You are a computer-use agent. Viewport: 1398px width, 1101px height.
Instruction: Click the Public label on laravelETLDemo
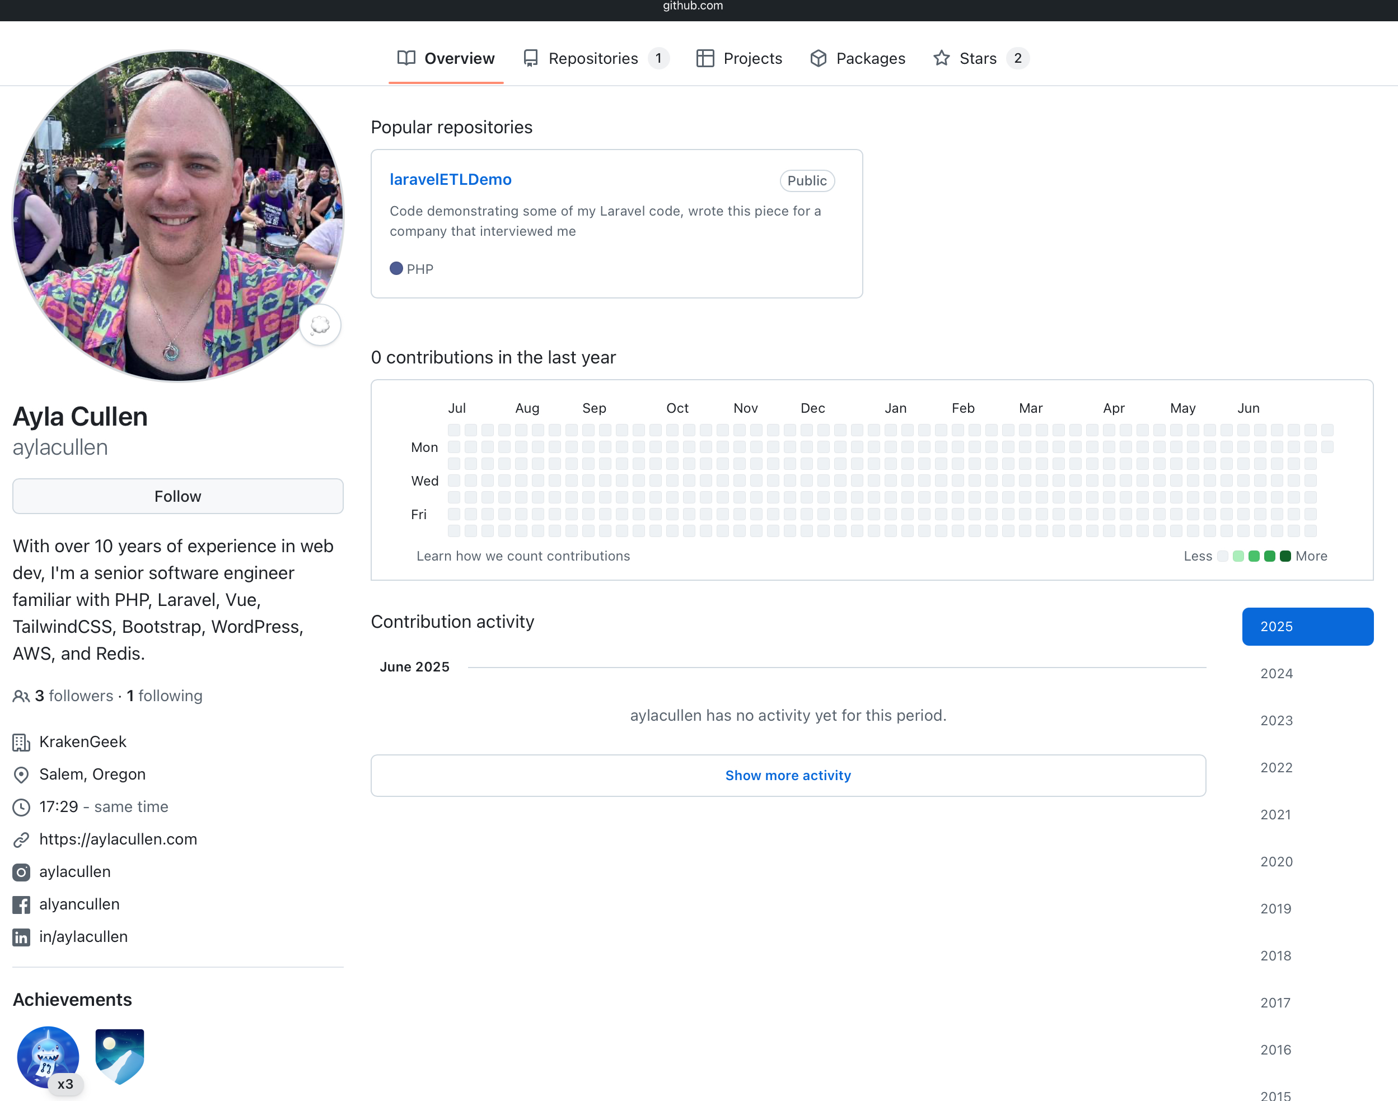[x=807, y=180]
